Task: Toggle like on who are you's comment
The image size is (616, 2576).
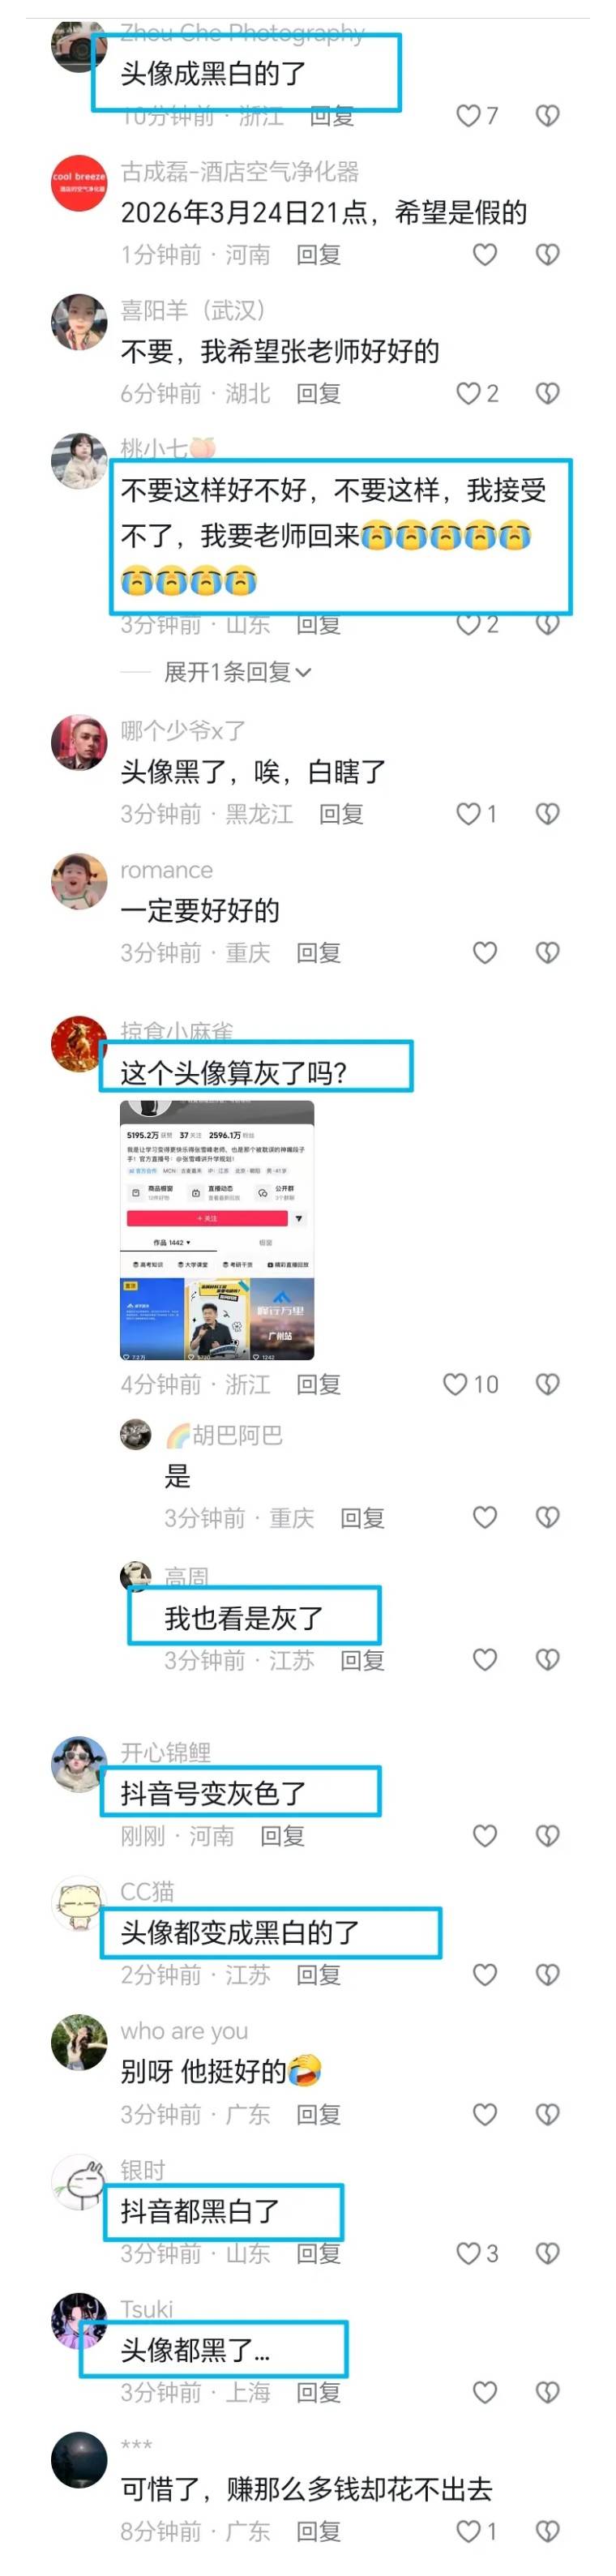Action: (x=485, y=2114)
